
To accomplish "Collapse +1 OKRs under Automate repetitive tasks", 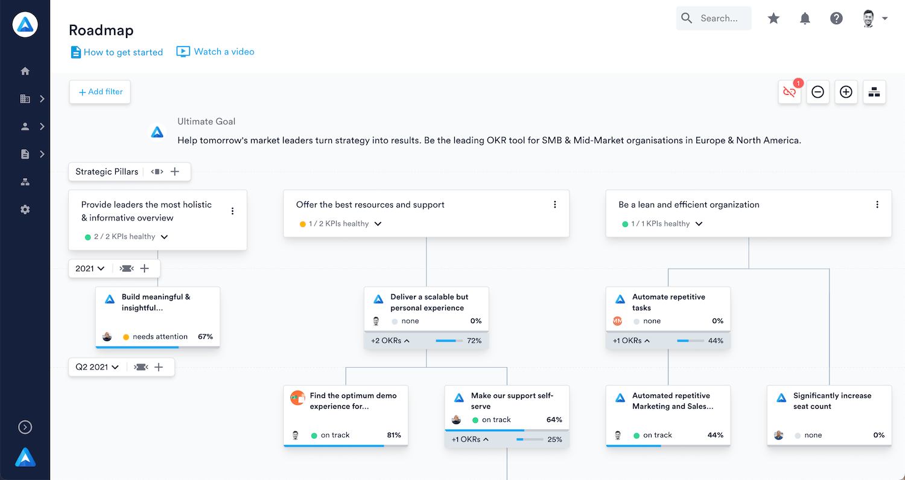I will click(x=631, y=341).
